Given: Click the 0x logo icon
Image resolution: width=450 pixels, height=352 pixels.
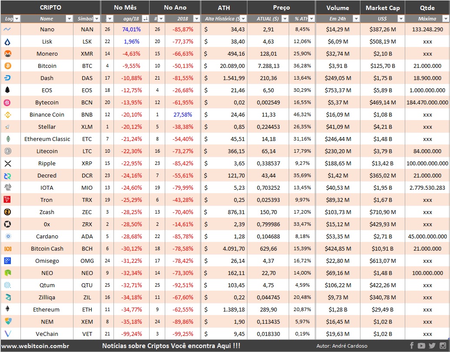Looking at the screenshot, I should click(7, 224).
